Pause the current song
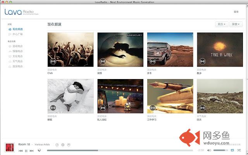The height and width of the screenshot is (155, 248). 26,151
